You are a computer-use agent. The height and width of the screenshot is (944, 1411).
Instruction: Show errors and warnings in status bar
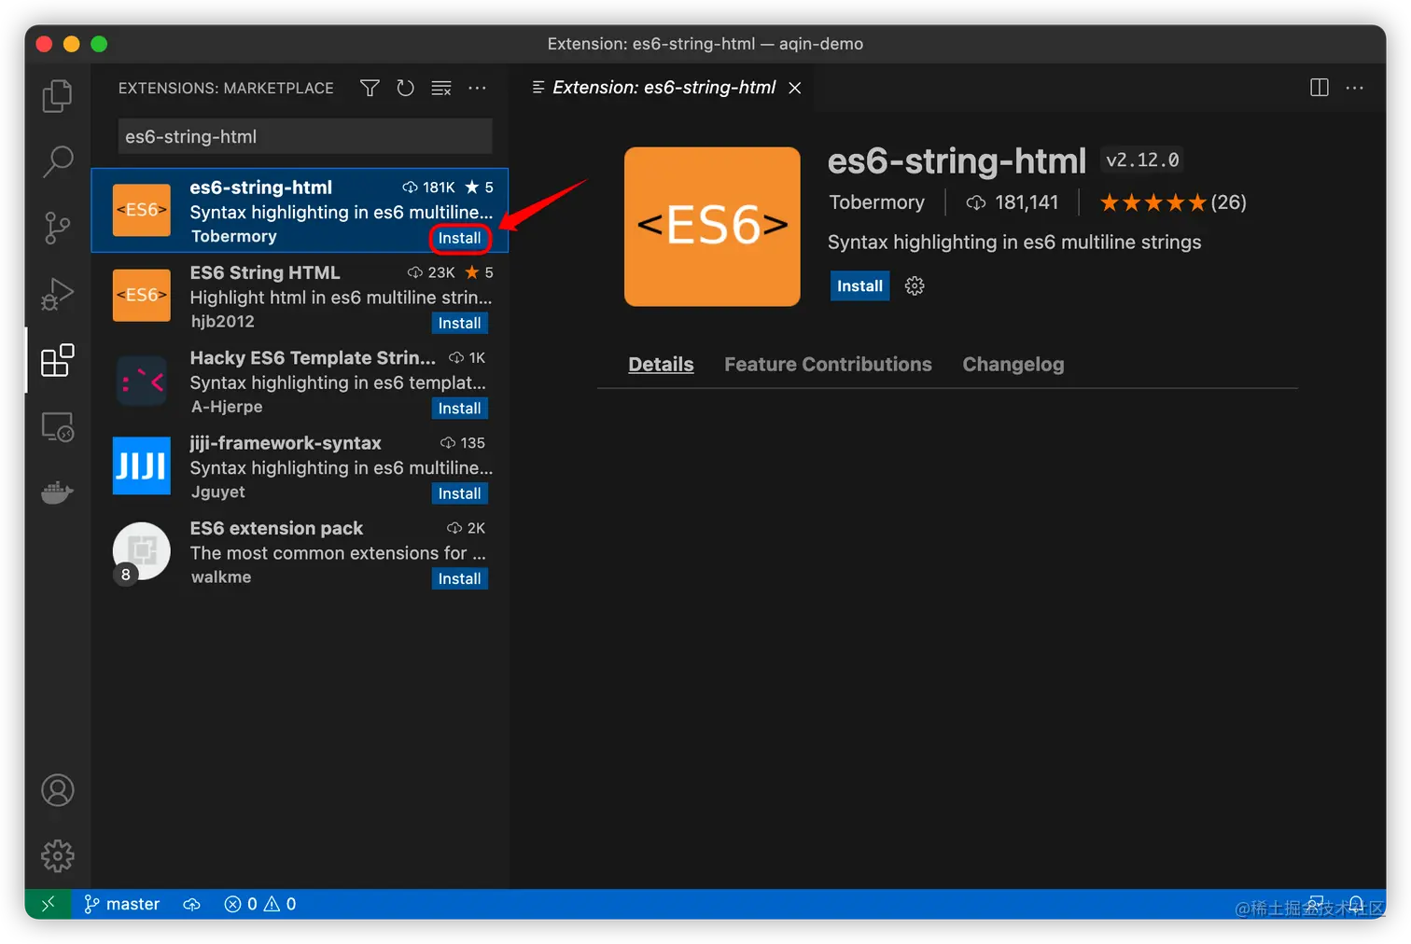coord(260,904)
